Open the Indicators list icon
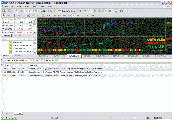Image resolution: width=173 pixels, height=120 pixels. (x=116, y=11)
